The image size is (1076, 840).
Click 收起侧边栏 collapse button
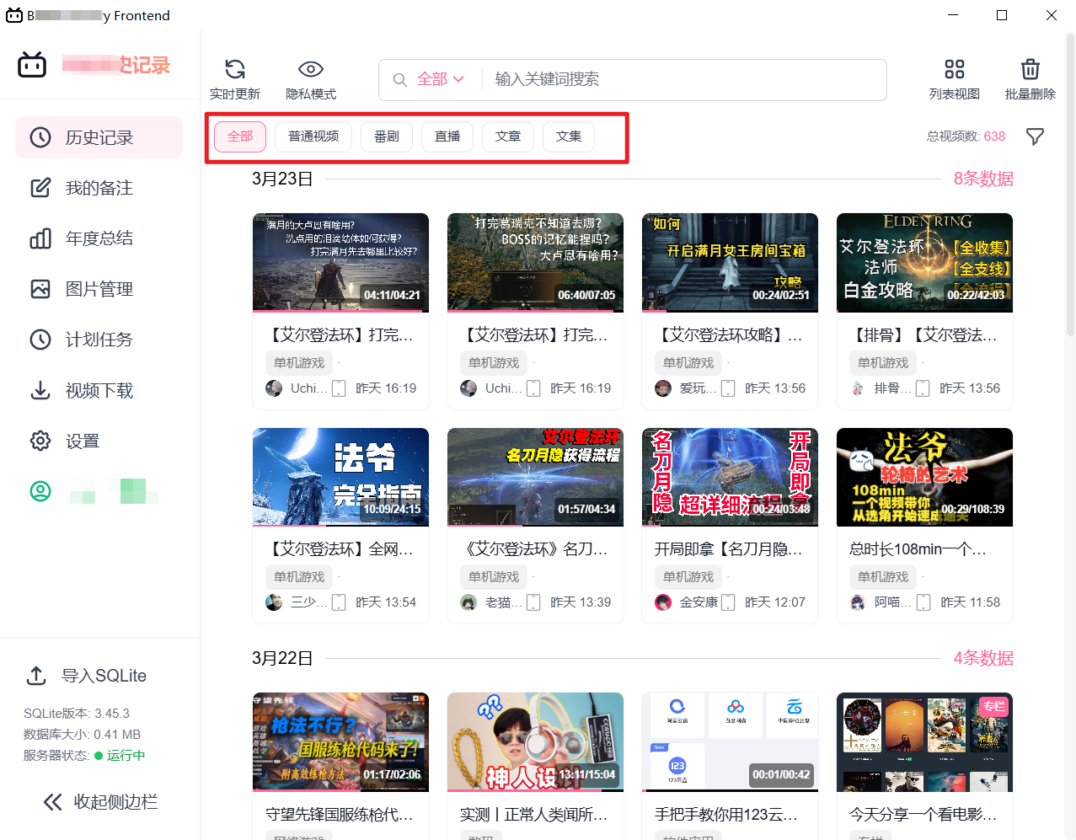coord(100,801)
